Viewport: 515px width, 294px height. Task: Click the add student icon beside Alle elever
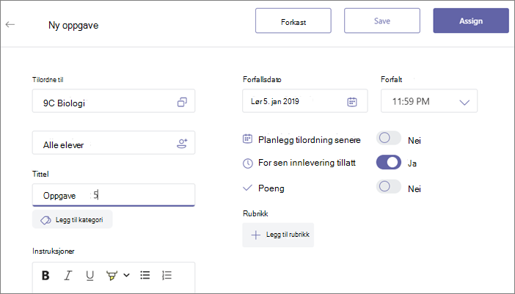pyautogui.click(x=182, y=144)
